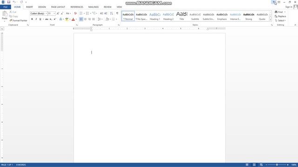The width and height of the screenshot is (298, 167).
Task: Click the Undo arrow icon
Action: click(x=14, y=2)
